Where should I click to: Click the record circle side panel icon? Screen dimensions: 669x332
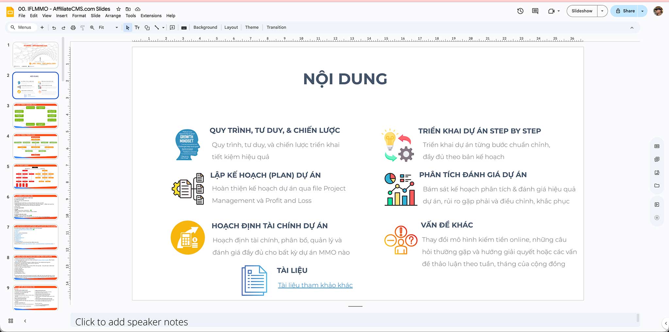click(x=657, y=218)
